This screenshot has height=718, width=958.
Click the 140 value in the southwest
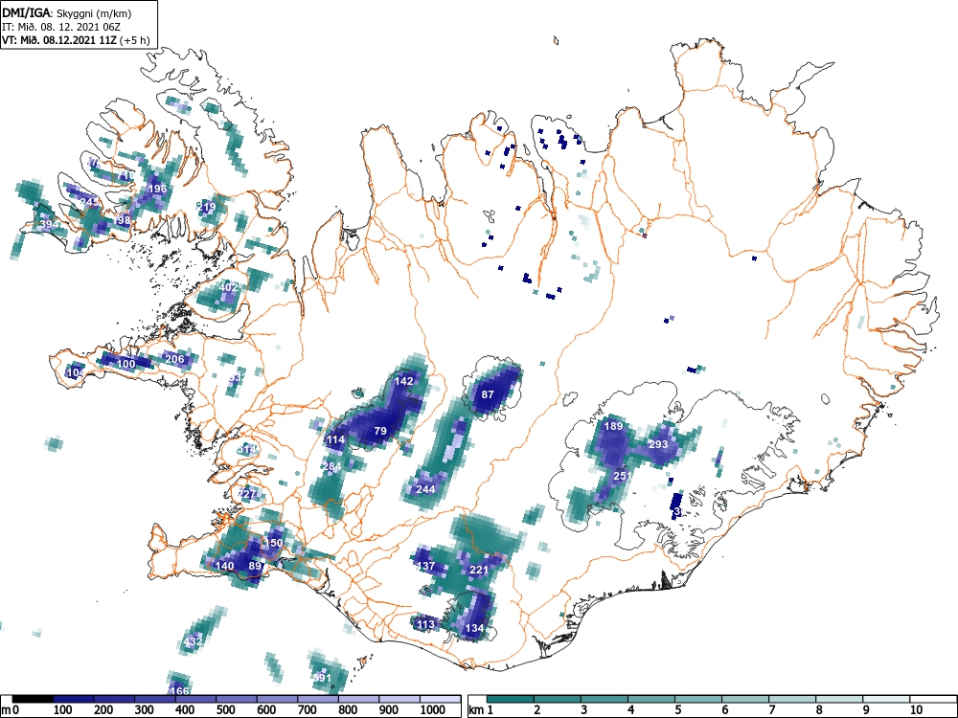pyautogui.click(x=224, y=566)
